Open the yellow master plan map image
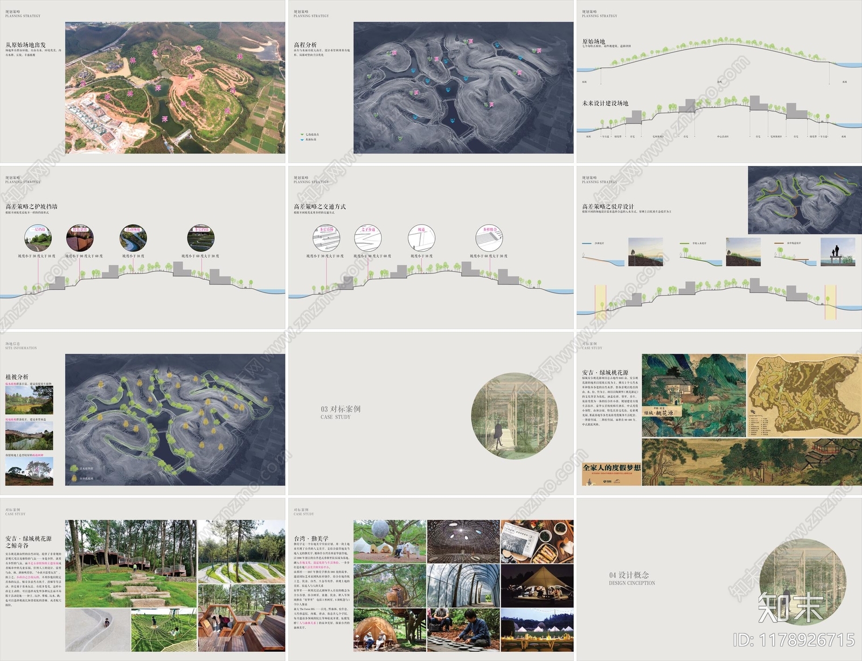The height and width of the screenshot is (661, 862). point(805,395)
